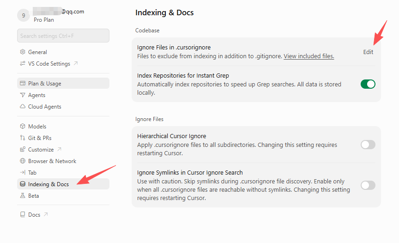
Task: Click the account avatar circle showing 9
Action: pyautogui.click(x=24, y=16)
